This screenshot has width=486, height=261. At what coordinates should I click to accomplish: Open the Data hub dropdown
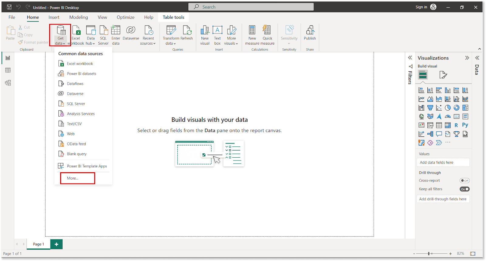[91, 35]
